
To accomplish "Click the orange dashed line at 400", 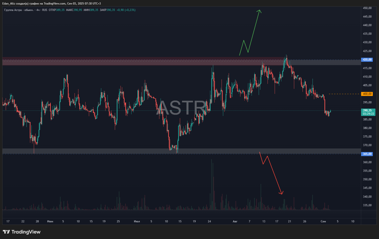I will (344, 94).
